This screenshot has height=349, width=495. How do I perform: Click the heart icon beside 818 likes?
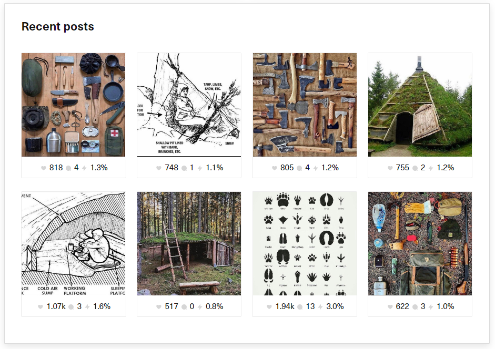44,168
